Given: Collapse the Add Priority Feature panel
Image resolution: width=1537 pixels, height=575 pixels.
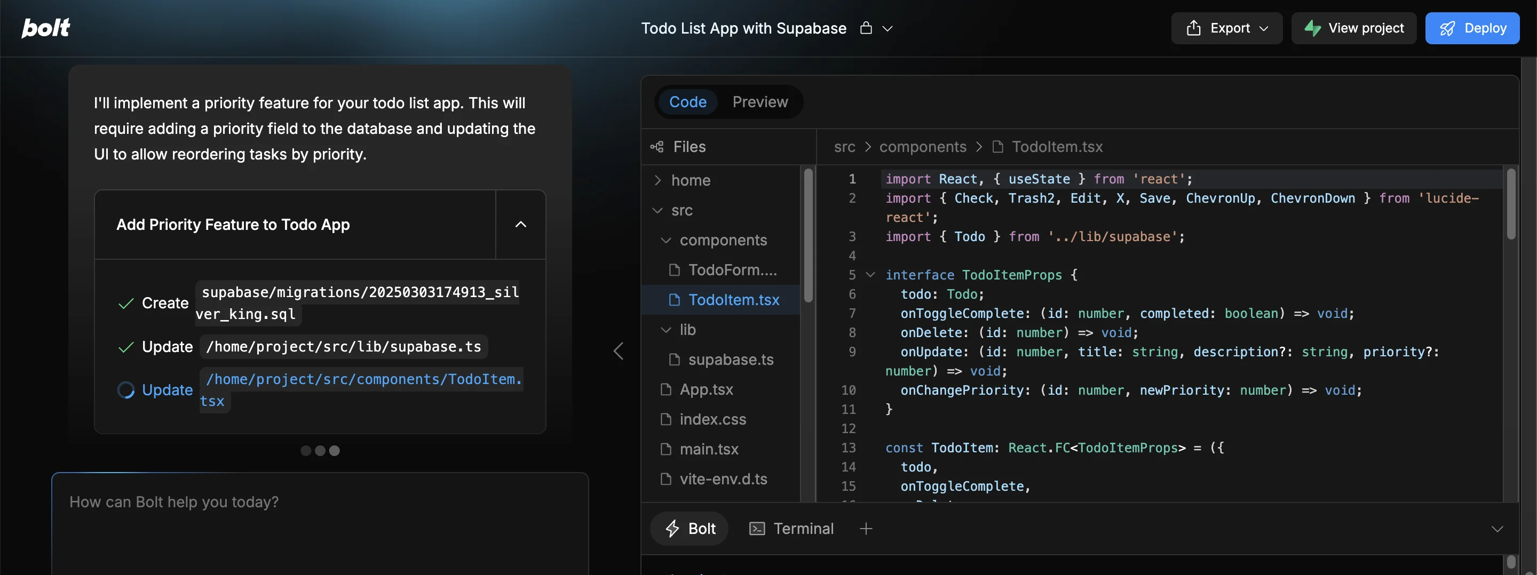Looking at the screenshot, I should pyautogui.click(x=520, y=224).
